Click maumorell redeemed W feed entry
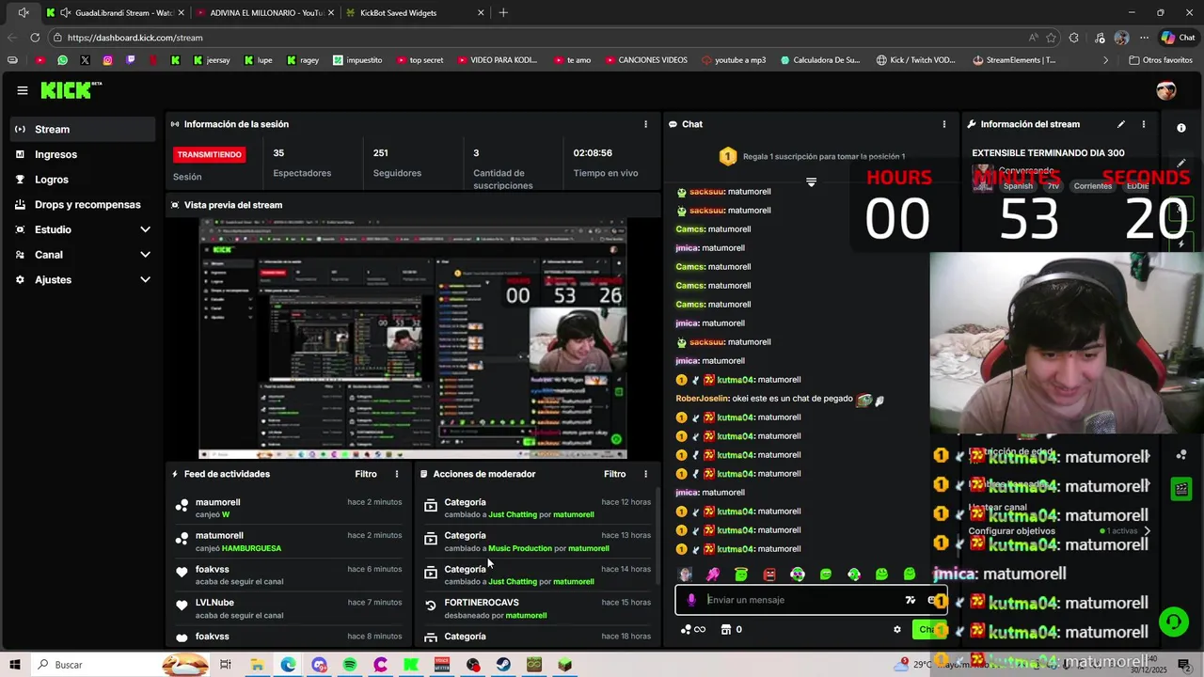Image resolution: width=1204 pixels, height=677 pixels. pos(290,508)
